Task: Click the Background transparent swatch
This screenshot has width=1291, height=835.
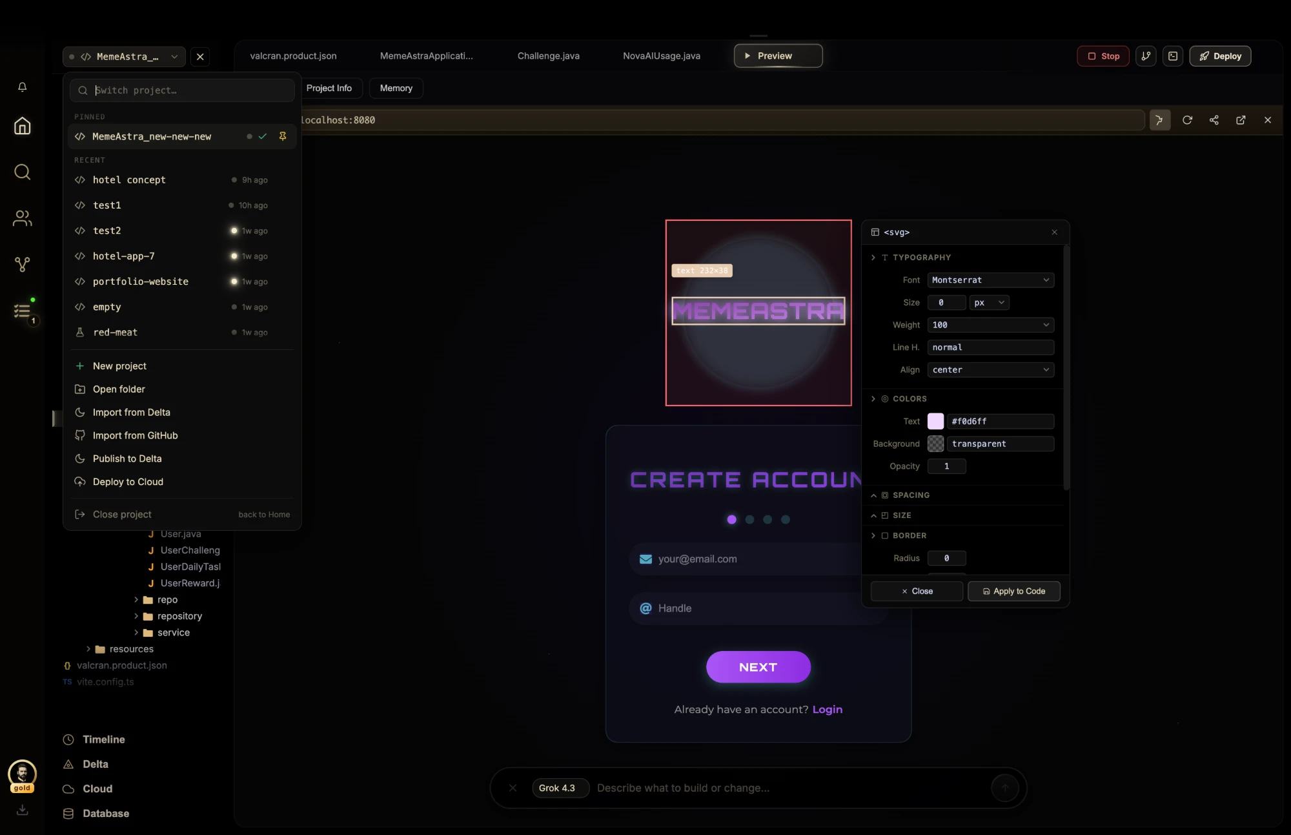Action: [935, 444]
